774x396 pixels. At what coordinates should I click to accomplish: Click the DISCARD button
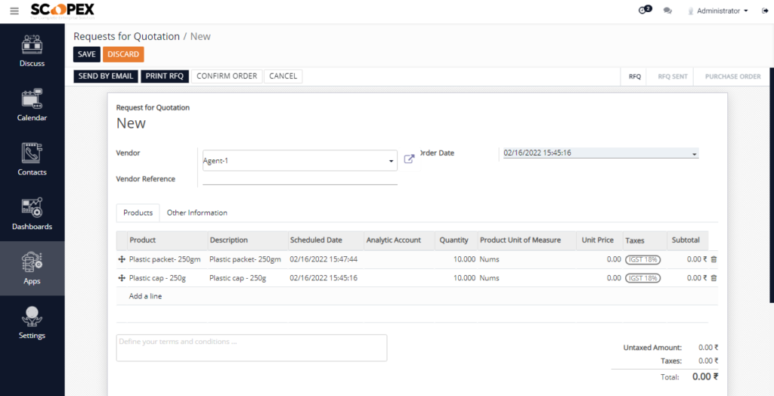coord(123,54)
